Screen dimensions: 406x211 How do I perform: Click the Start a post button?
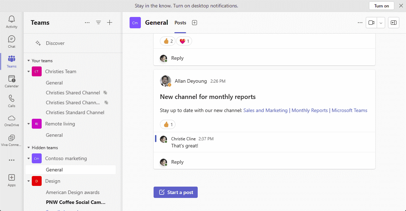tap(175, 192)
